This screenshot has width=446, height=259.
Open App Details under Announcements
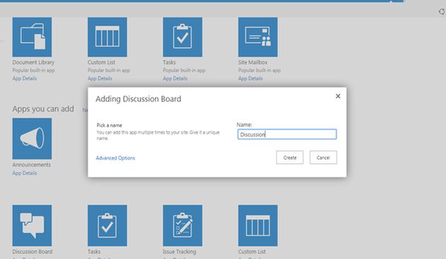coord(25,173)
